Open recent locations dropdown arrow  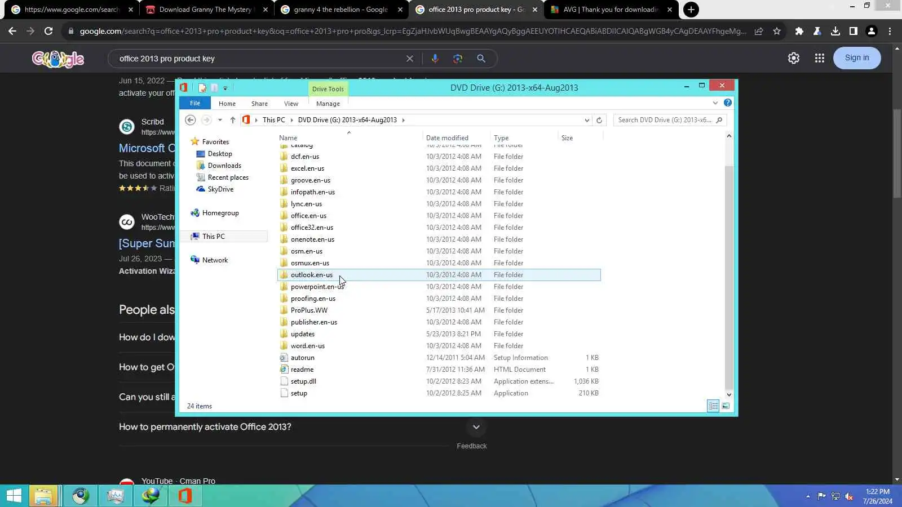[x=220, y=120]
